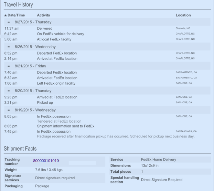Screen dimensions: 214x191
Task: Collapse the 8/27/2015 - Thursday group
Action: 9,22
